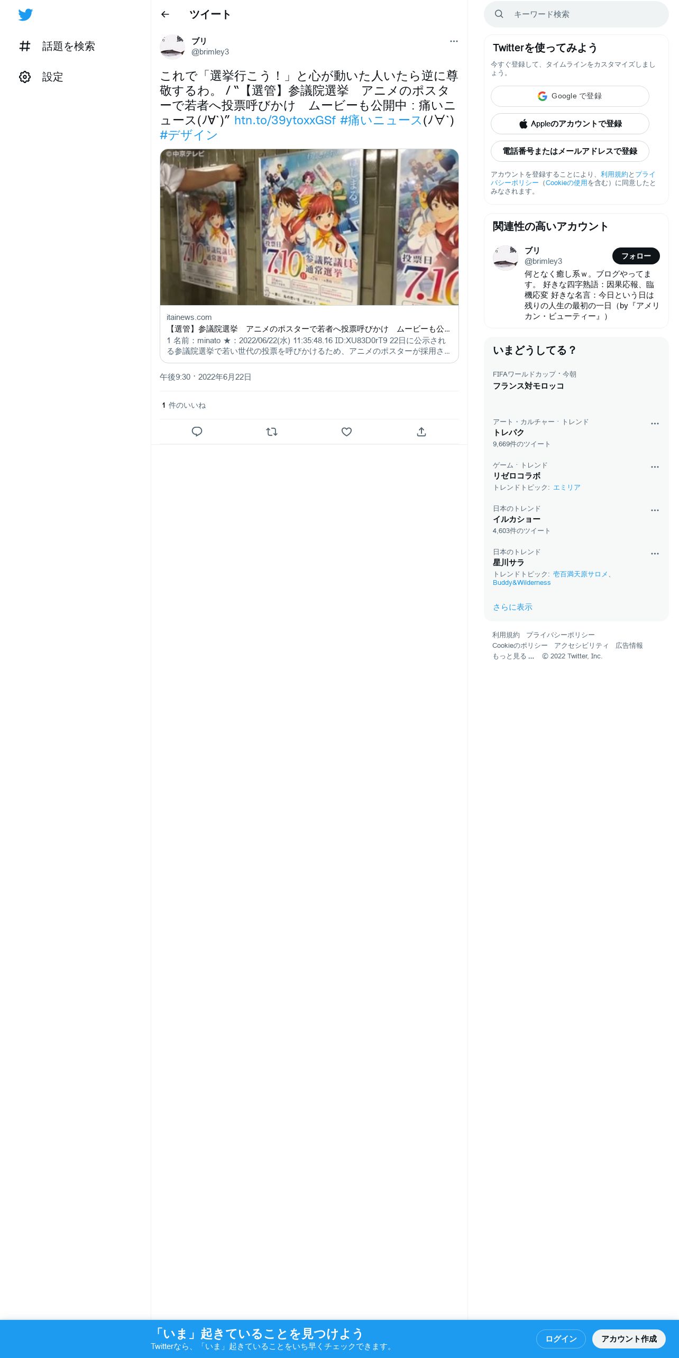Register with 電話番号またはメールアドレス button

pyautogui.click(x=570, y=151)
